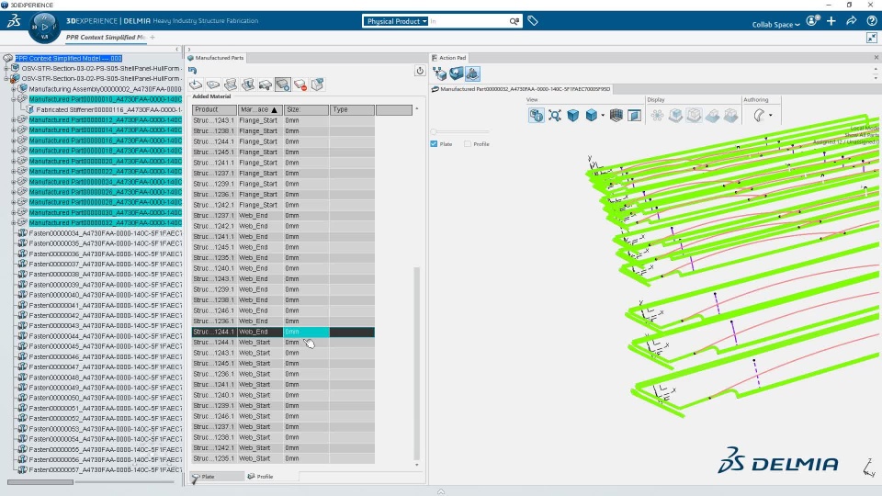Uncheck the Plate checkbox
This screenshot has width=882, height=496.
coord(434,144)
